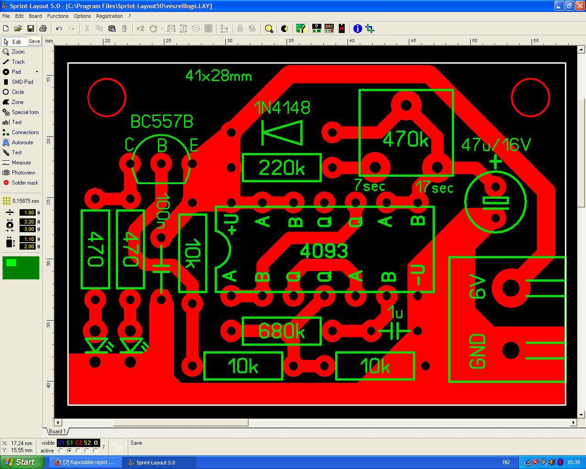The height and width of the screenshot is (469, 586).
Task: Set the S2 layer as active
Action: point(87,451)
